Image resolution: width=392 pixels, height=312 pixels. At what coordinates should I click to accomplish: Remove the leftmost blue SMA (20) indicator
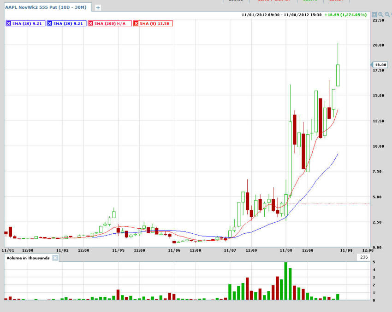(9, 23)
